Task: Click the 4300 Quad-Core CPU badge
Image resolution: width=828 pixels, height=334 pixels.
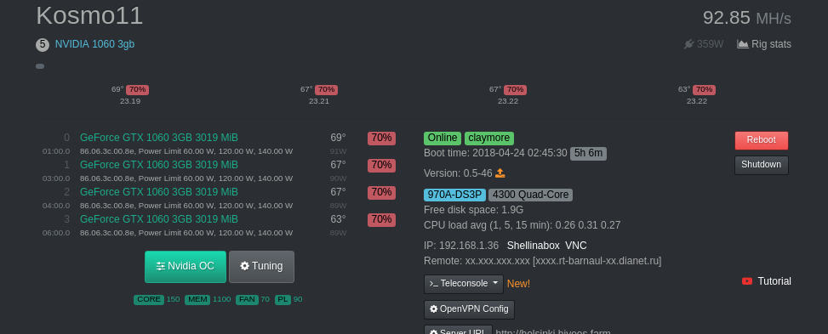Action: tap(531, 195)
